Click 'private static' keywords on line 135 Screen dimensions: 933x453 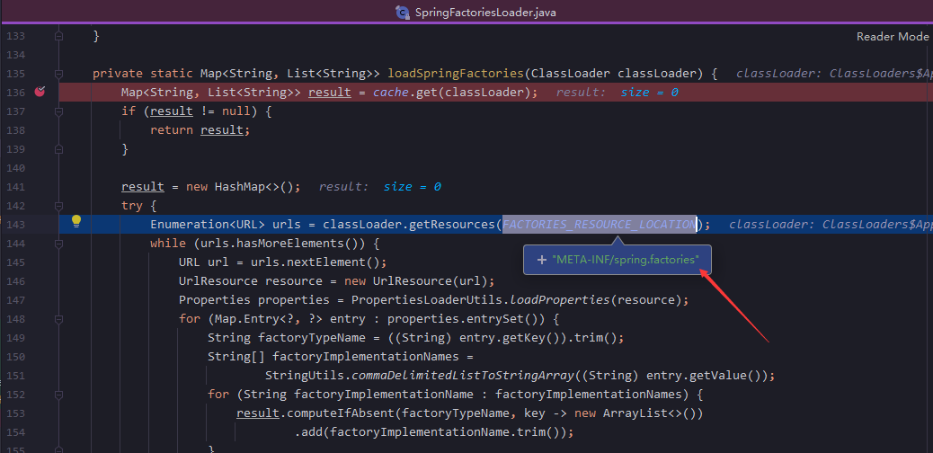pos(142,74)
